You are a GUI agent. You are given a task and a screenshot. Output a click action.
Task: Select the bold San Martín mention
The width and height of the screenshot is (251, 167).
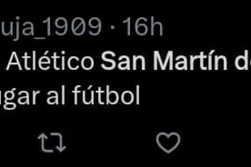[x=167, y=61]
